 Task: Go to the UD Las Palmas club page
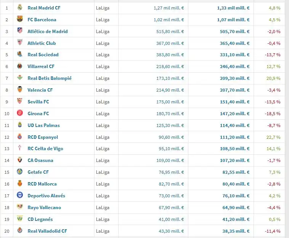(43, 125)
